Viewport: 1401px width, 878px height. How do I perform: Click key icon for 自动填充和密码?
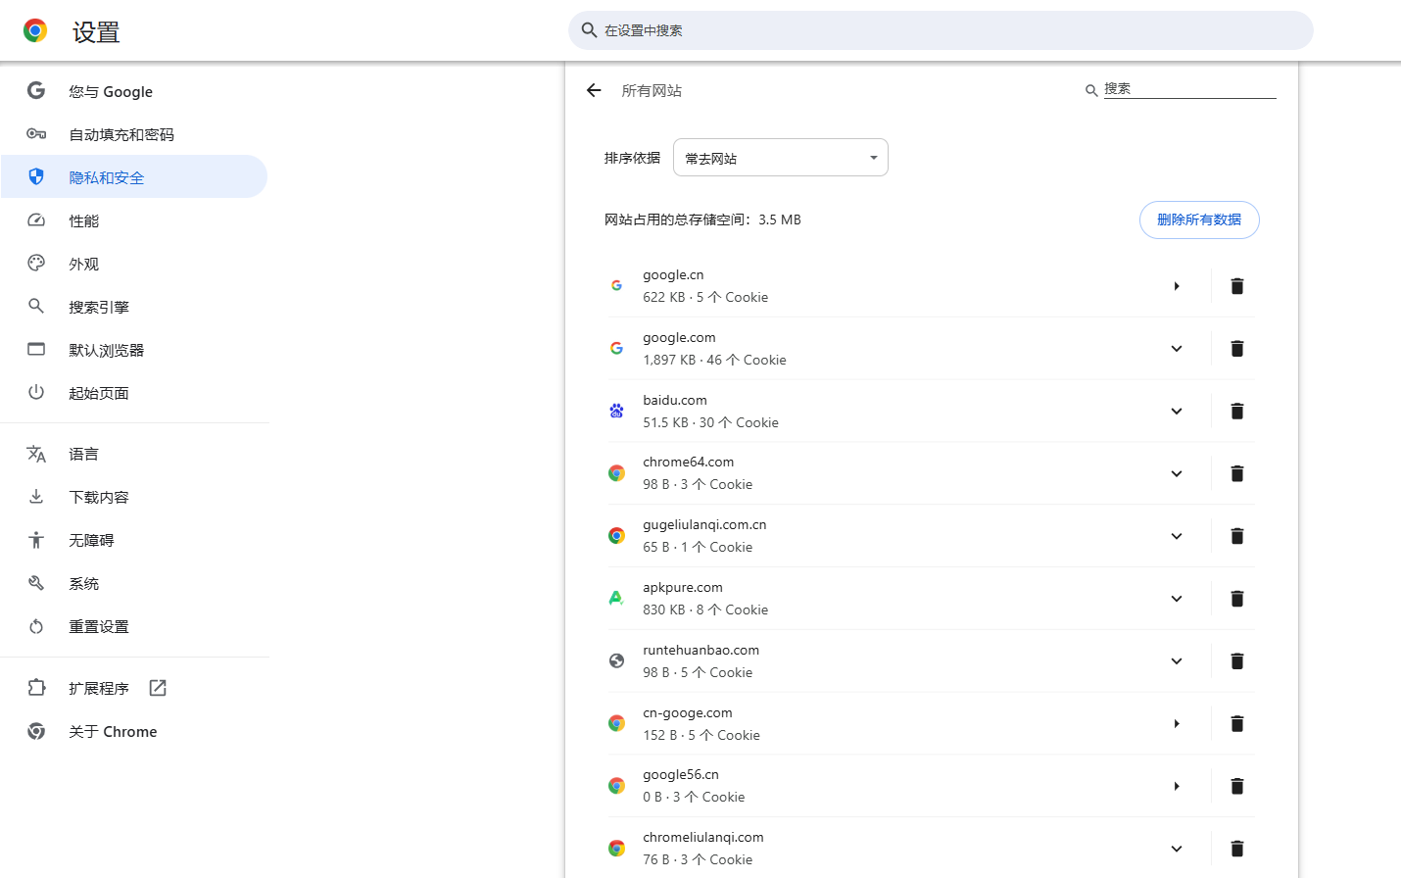click(36, 134)
